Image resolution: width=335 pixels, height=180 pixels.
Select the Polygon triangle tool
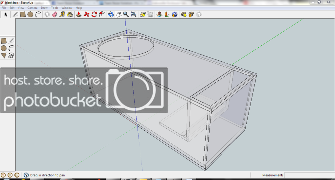pos(4,56)
